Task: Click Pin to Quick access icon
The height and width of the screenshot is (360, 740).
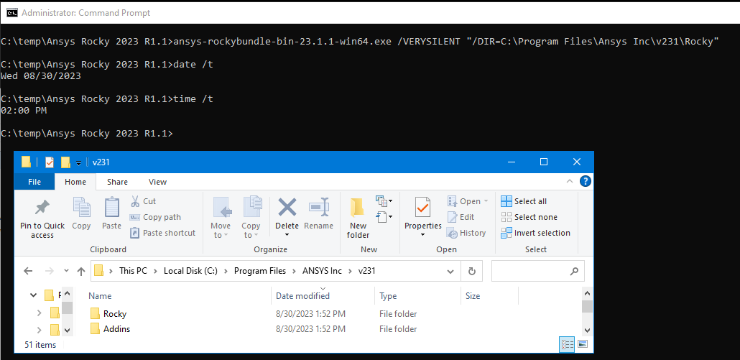Action: coord(42,208)
